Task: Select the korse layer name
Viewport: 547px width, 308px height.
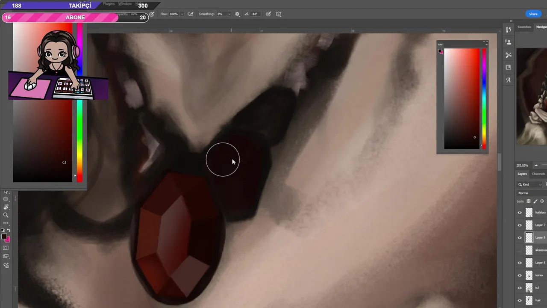Action: click(x=539, y=275)
